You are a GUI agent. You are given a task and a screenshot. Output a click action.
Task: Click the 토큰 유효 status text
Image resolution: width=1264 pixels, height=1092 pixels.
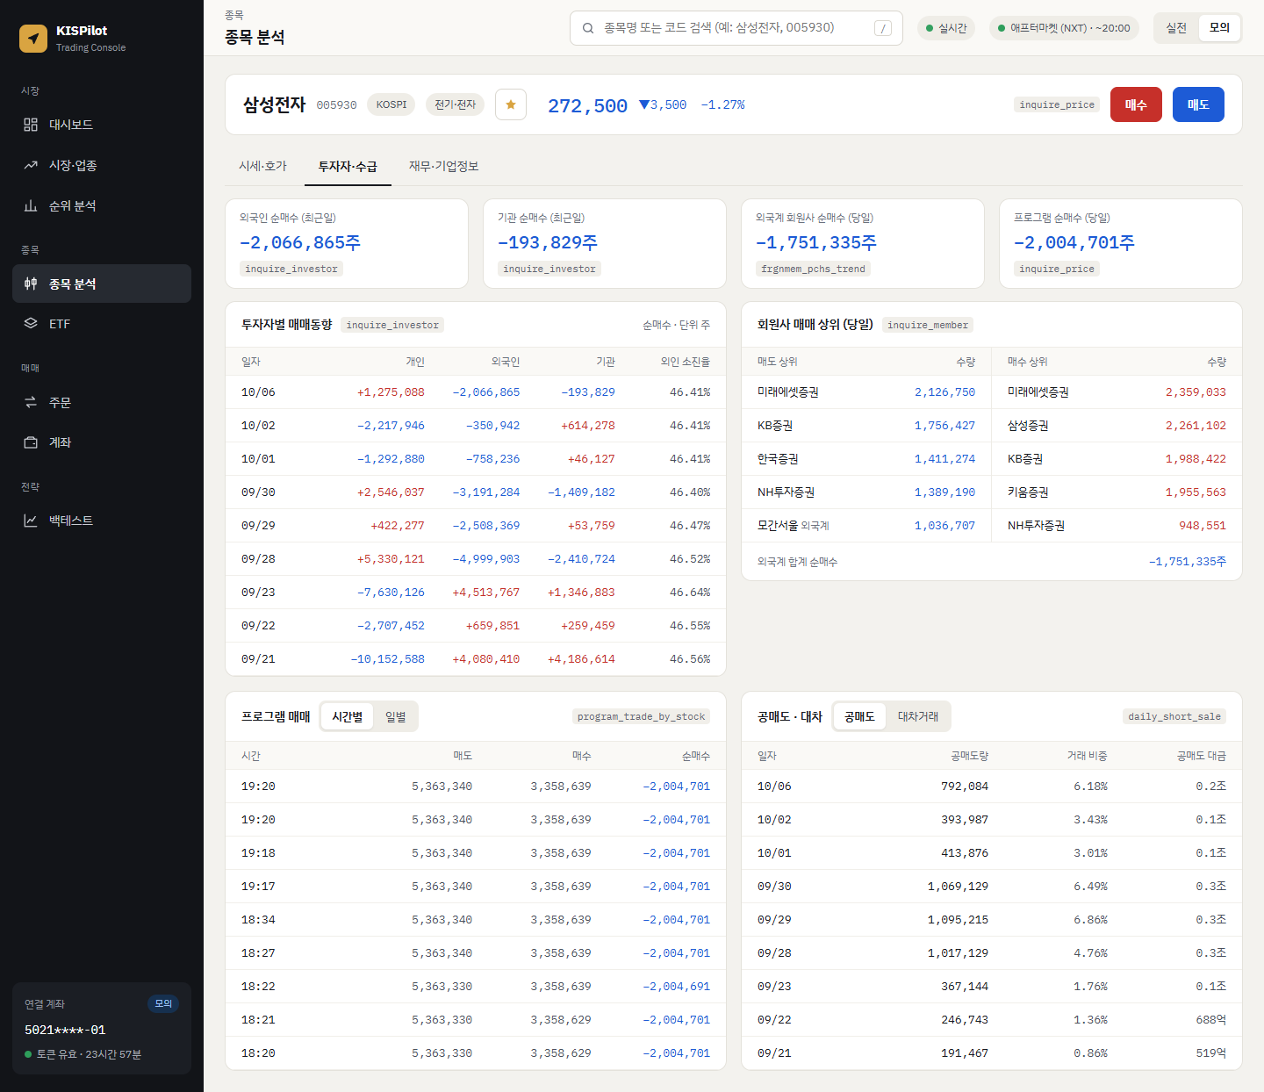coord(89,1054)
